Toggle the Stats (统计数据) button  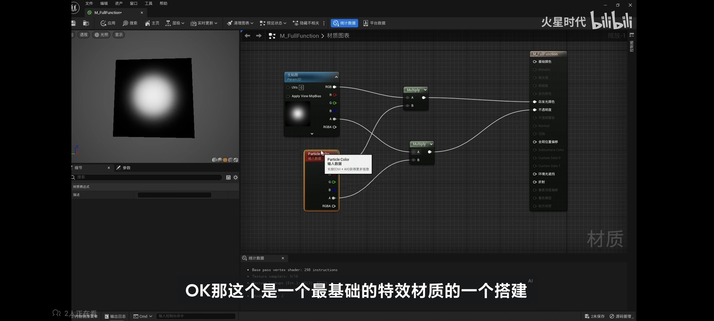[344, 23]
